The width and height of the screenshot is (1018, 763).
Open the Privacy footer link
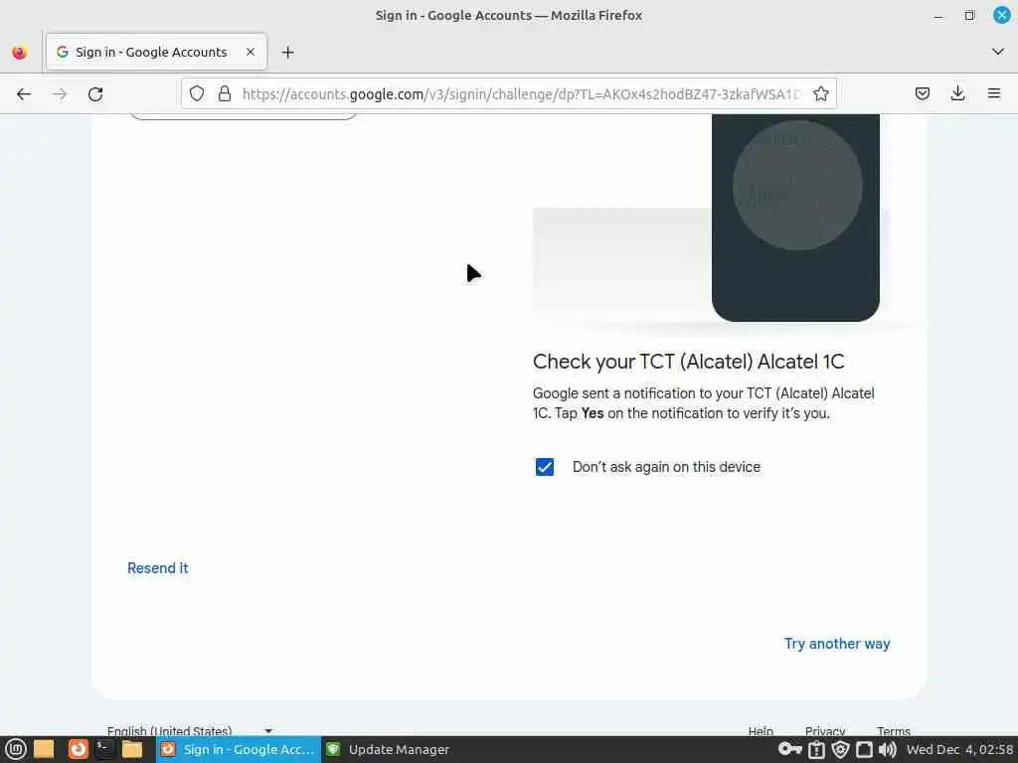tap(824, 731)
